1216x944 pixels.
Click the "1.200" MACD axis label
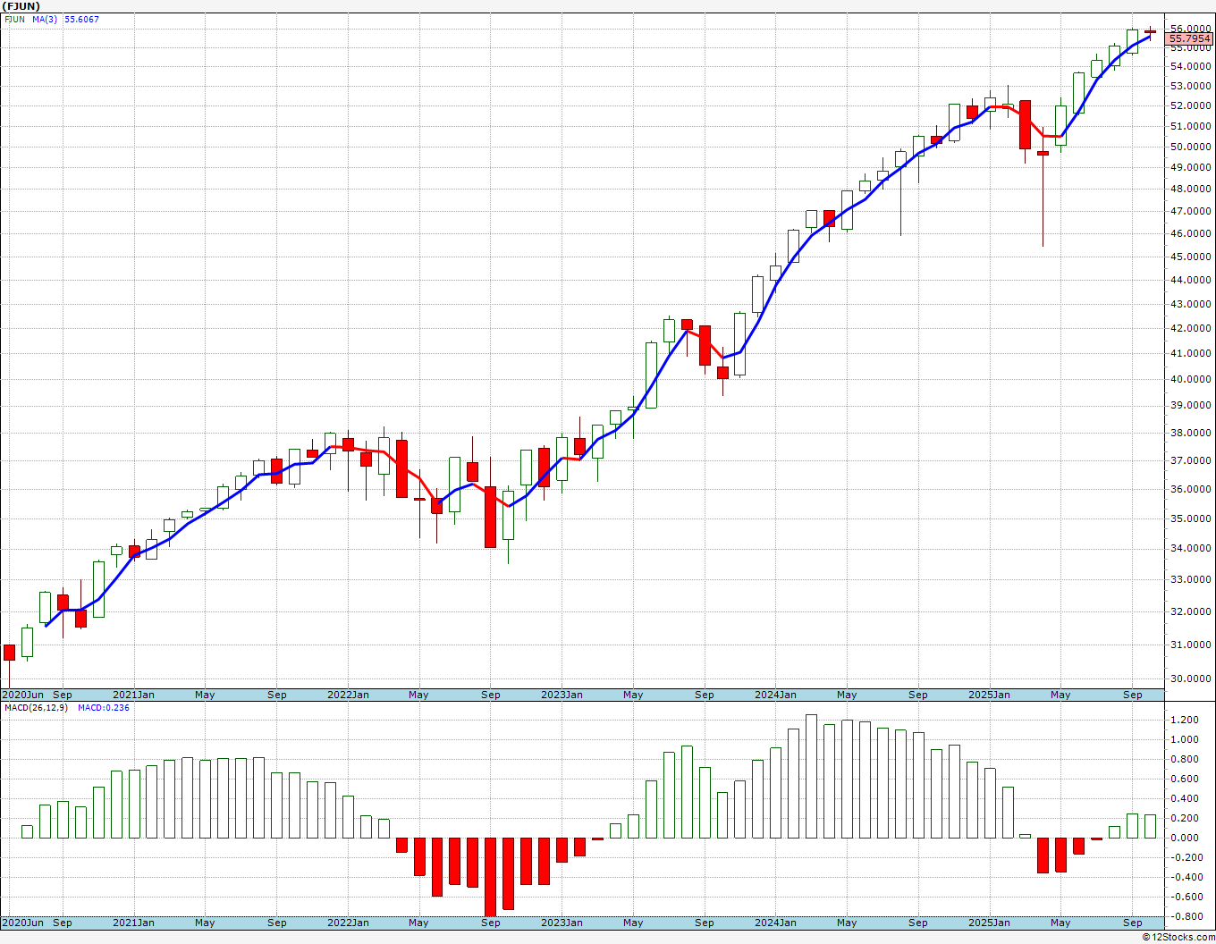click(1184, 720)
